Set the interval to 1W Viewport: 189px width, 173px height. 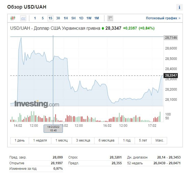coord(89,18)
